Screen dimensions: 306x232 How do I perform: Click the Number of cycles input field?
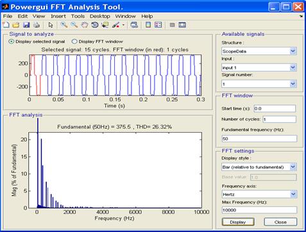(x=280, y=119)
